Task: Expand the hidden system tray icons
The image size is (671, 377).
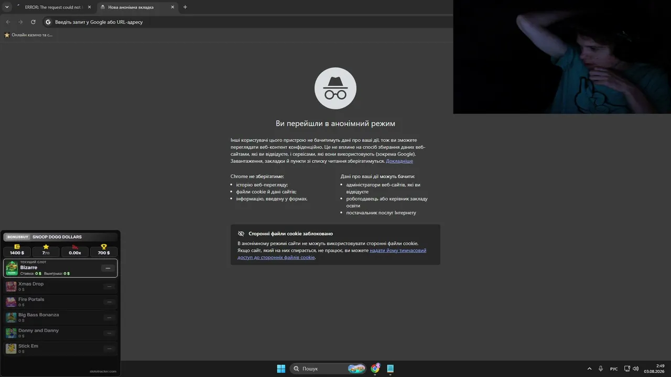Action: click(x=589, y=369)
